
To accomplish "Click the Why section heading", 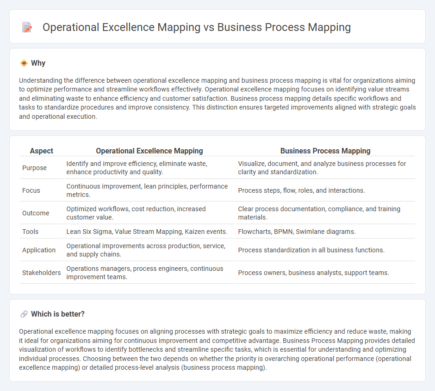I will 38,63.
